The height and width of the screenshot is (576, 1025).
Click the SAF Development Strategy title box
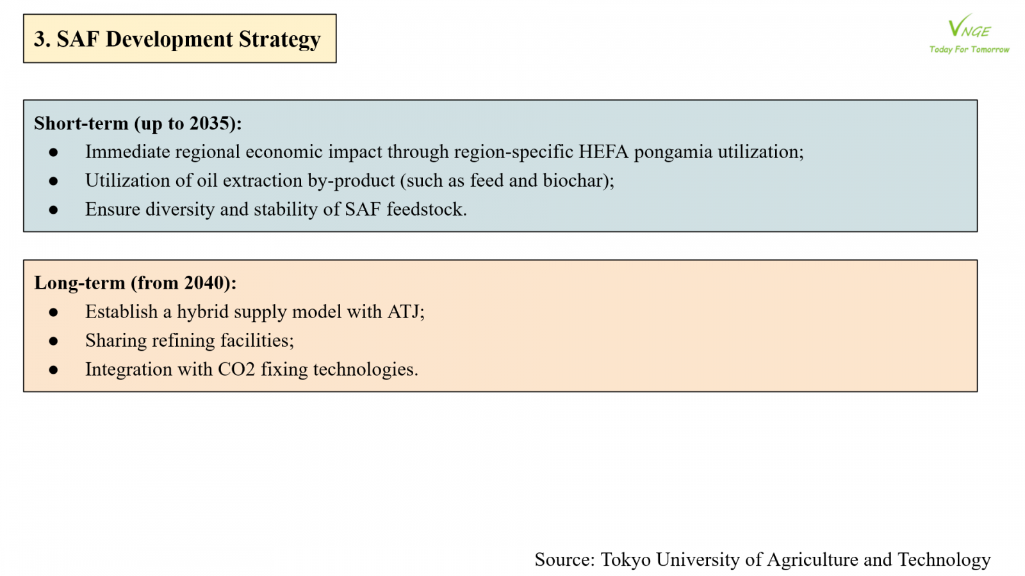click(x=179, y=39)
